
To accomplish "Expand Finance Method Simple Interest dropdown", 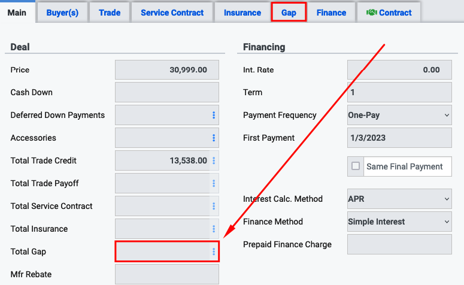I will [x=399, y=222].
